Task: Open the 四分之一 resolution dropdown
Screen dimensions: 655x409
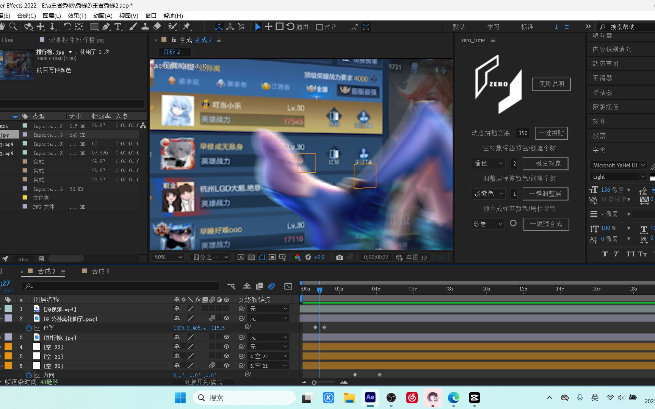Action: point(210,257)
